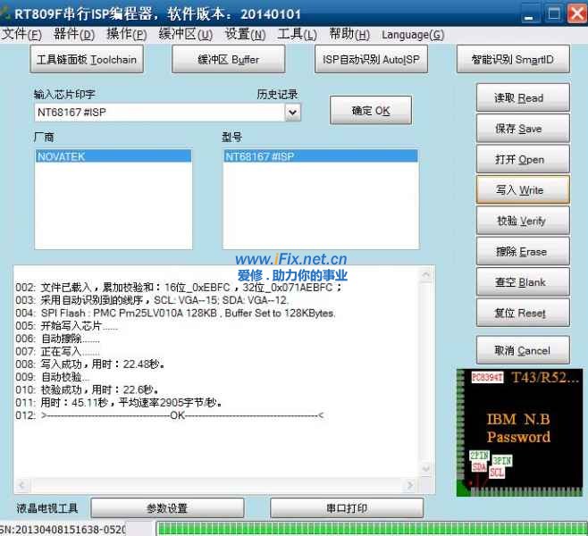Click the IBM N.B Password chip image
The width and height of the screenshot is (588, 536).
click(519, 432)
